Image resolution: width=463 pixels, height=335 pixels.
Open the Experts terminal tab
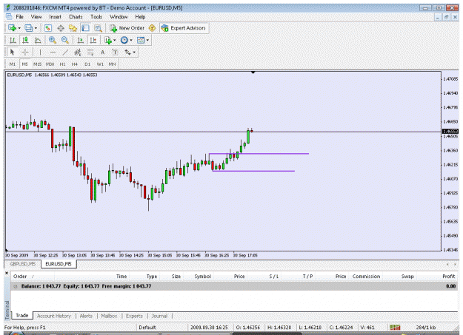click(x=134, y=316)
